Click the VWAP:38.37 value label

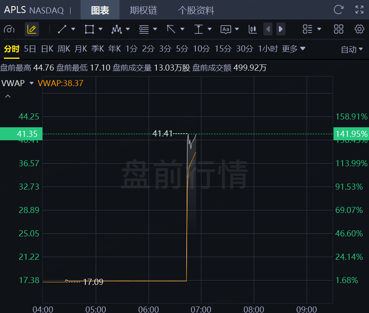[x=61, y=83]
